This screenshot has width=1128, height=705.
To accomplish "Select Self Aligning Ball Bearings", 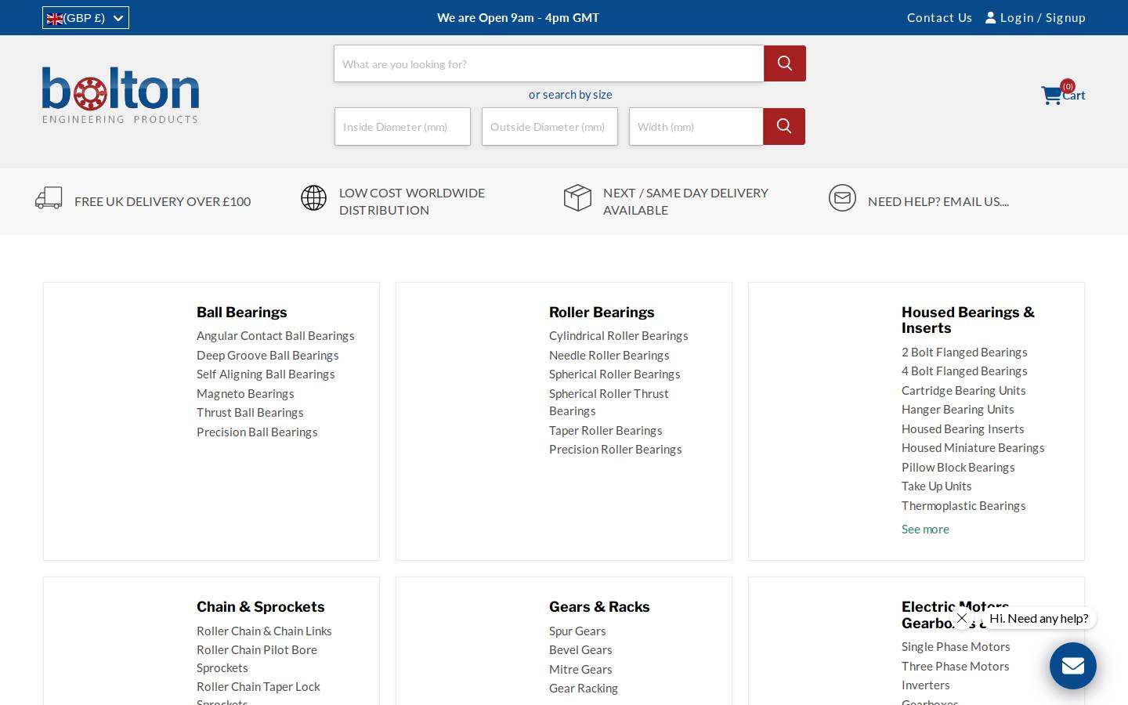I will (266, 374).
